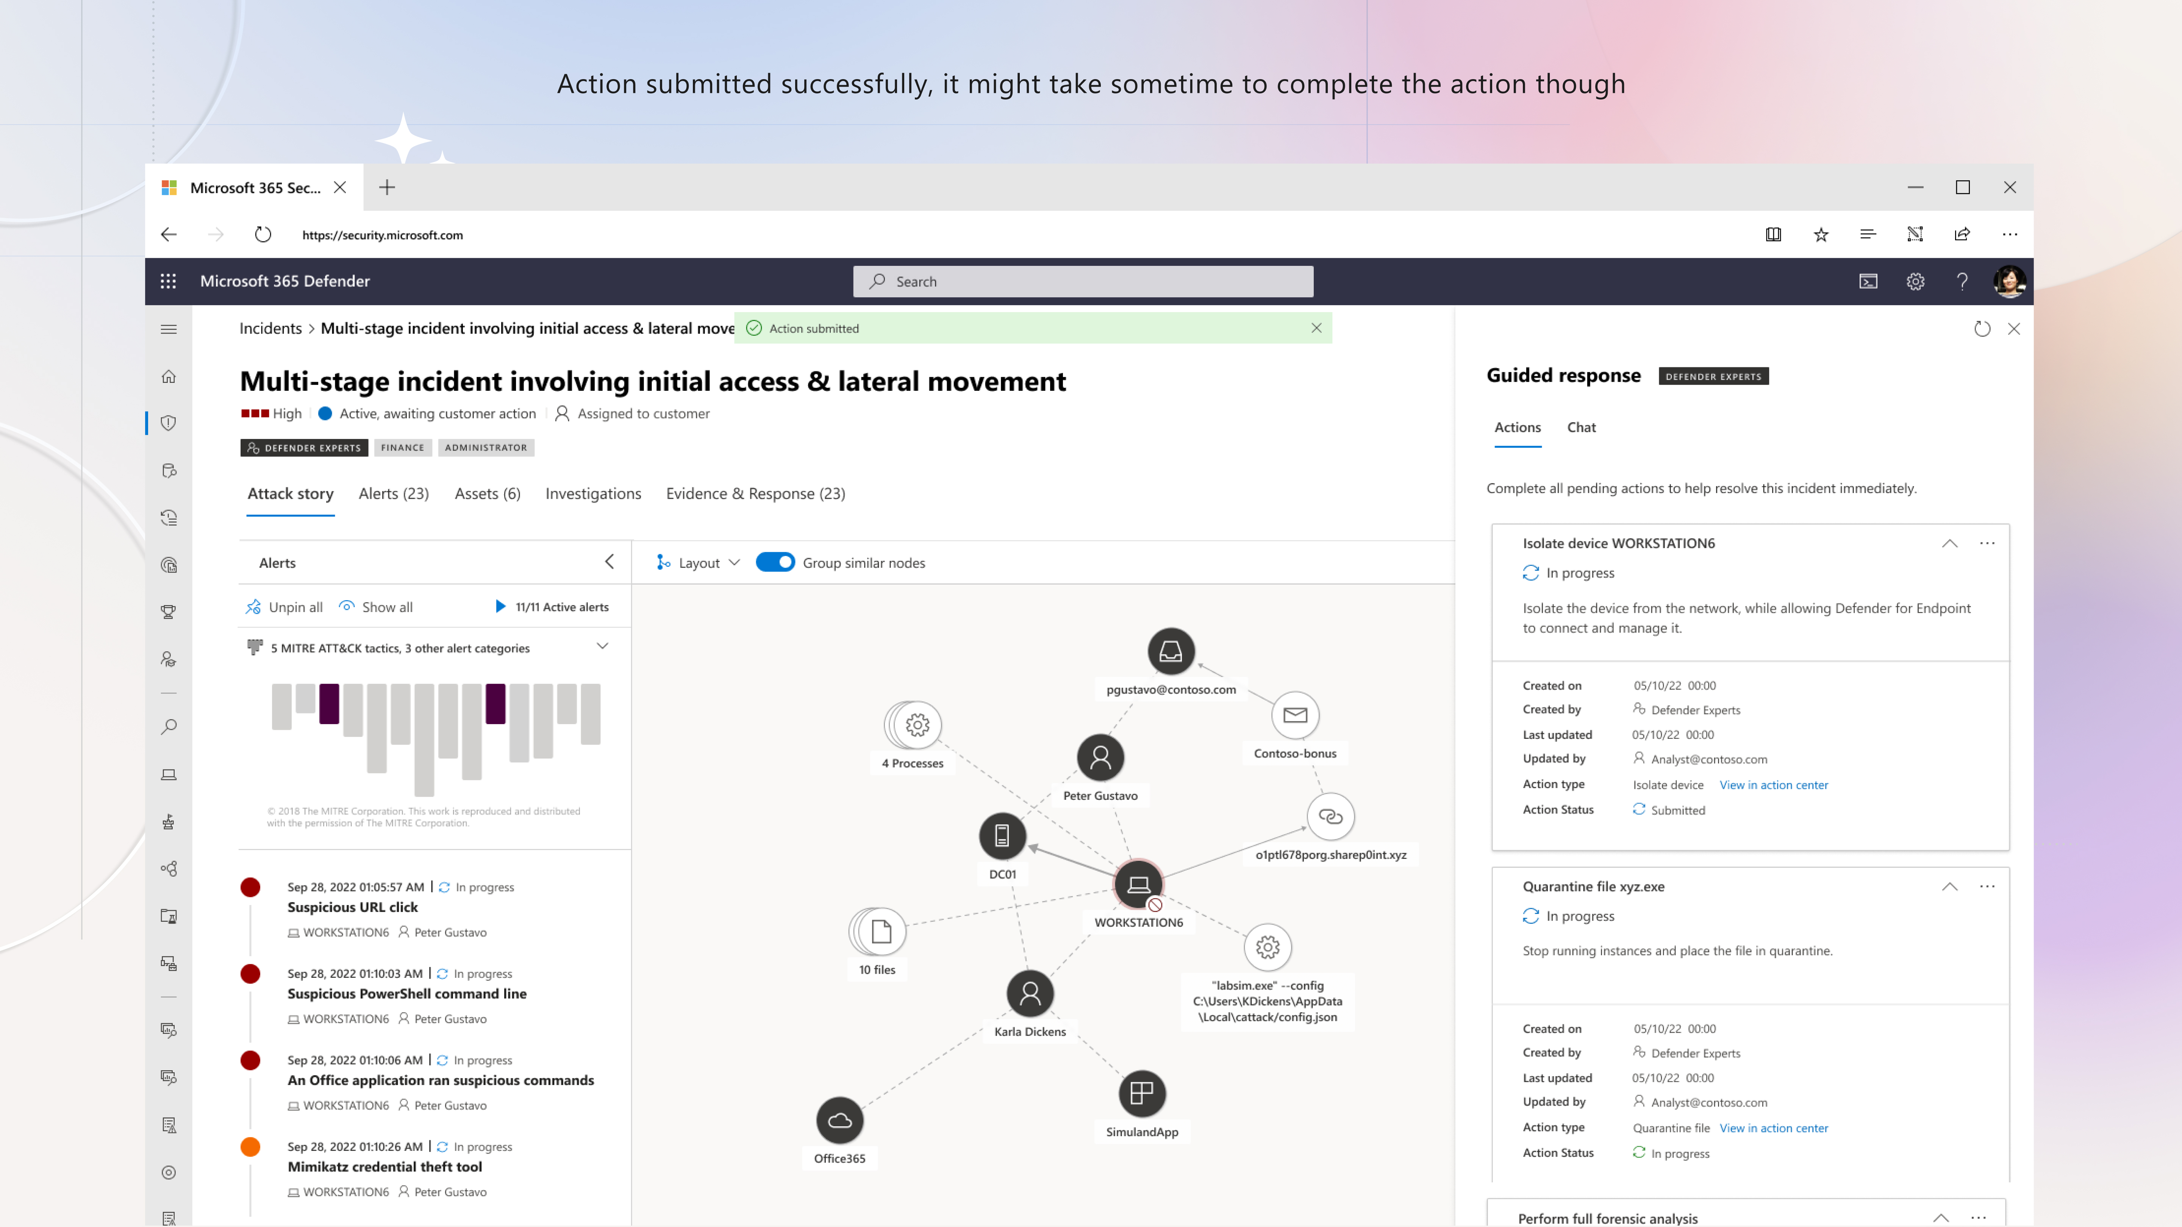
Task: Play the 11/11 Active alerts
Action: click(x=500, y=606)
